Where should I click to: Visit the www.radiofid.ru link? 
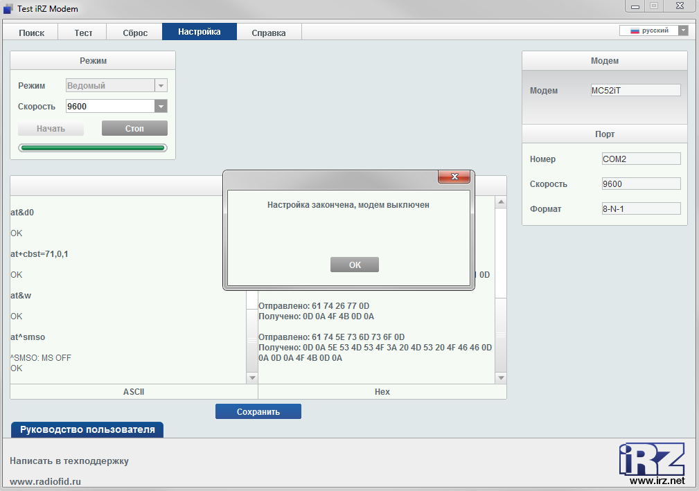(45, 481)
